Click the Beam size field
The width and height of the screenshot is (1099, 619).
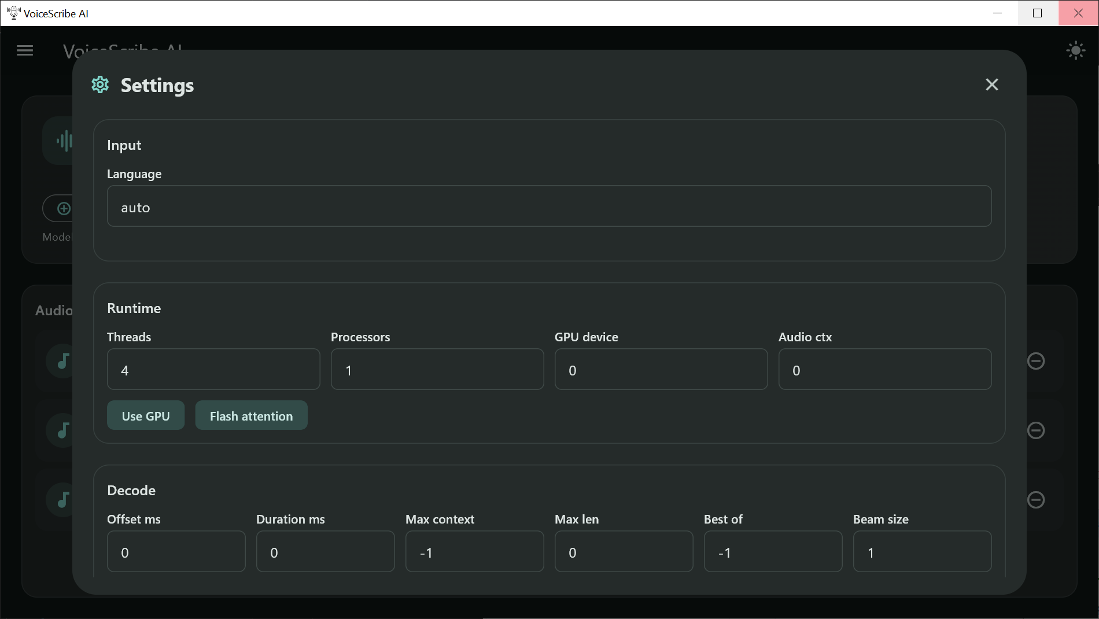coord(922,551)
